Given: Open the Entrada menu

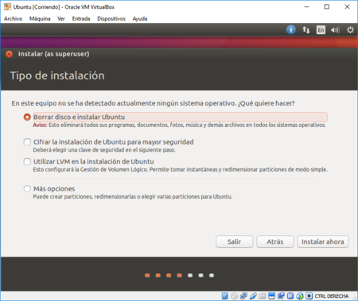Looking at the screenshot, I should tap(81, 18).
